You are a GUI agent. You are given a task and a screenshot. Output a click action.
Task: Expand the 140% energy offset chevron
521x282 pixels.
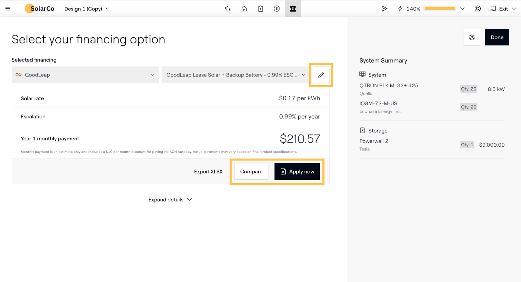462,9
